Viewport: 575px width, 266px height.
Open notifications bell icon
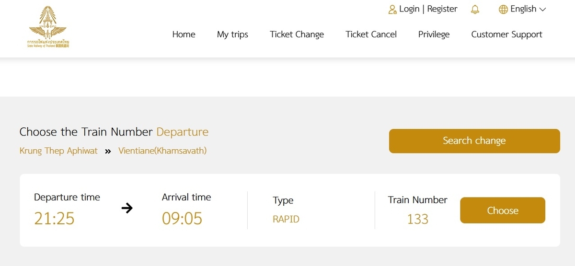click(475, 9)
